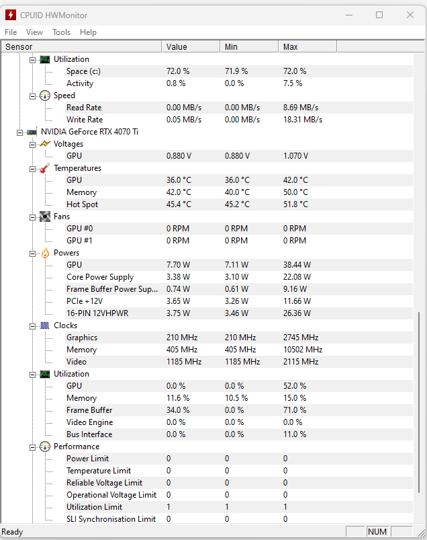Collapse the Temperatures tree section
Image resolution: width=427 pixels, height=540 pixels.
click(x=32, y=168)
